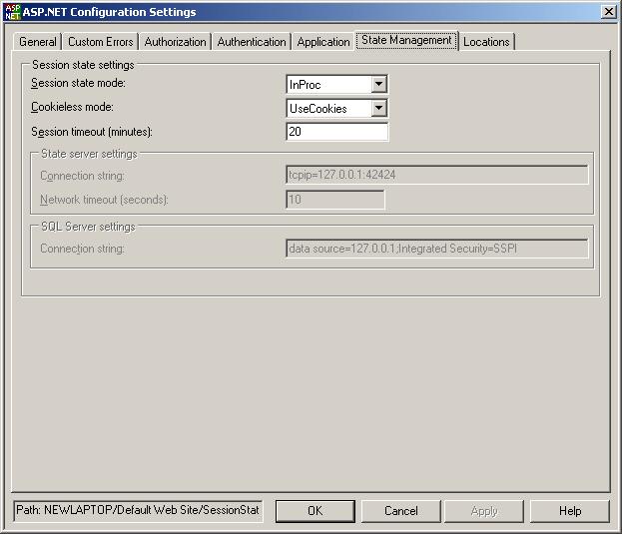Click the Path field at bottom left
Screen dimensions: 622x534
click(x=138, y=511)
